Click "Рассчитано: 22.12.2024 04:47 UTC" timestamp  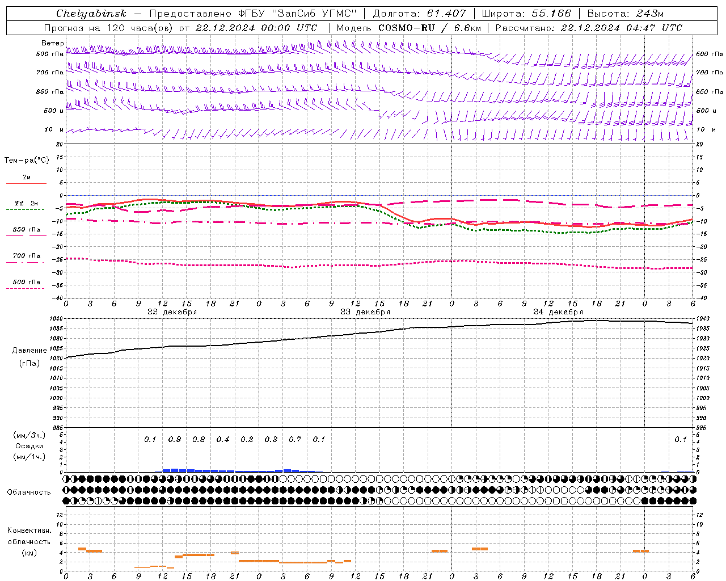point(589,28)
